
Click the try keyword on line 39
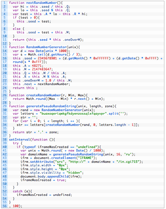[16, 143]
